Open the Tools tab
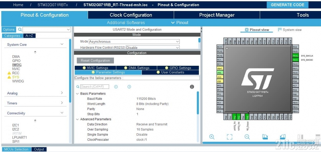Screen dimensions: 321x152 [303, 15]
